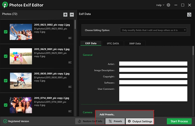
Task: Uncheck the 2015_0629_0001_pic photo checkbox
Action: [6, 56]
